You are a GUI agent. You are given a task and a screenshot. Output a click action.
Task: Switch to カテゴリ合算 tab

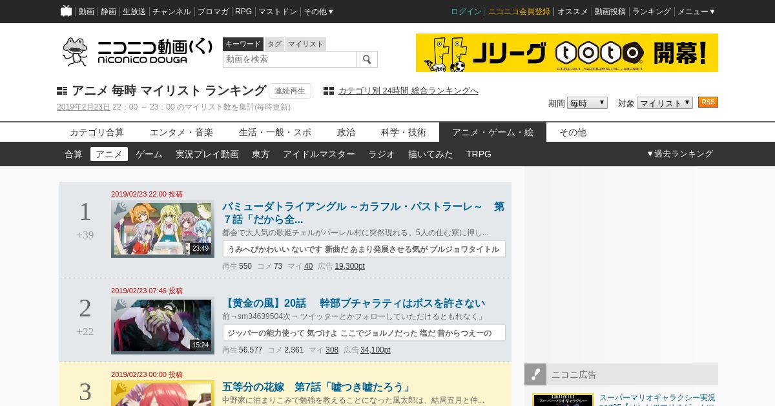point(97,132)
